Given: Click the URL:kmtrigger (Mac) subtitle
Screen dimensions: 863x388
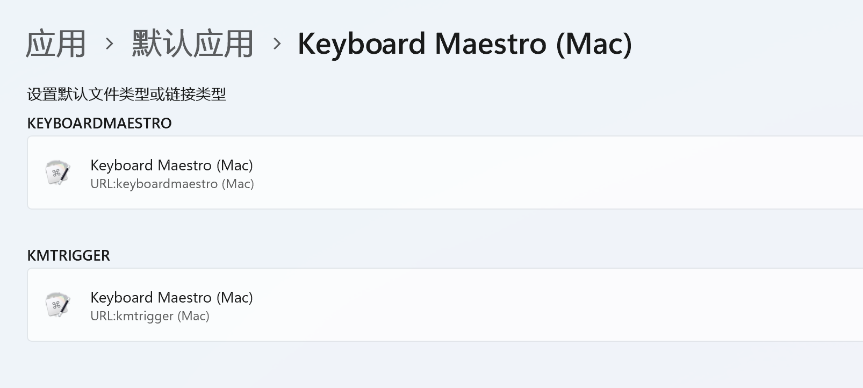Looking at the screenshot, I should click(150, 316).
